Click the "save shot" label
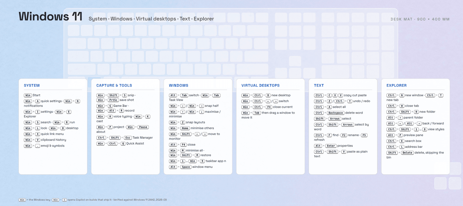Image resolution: width=463 pixels, height=206 pixels. tap(127, 100)
